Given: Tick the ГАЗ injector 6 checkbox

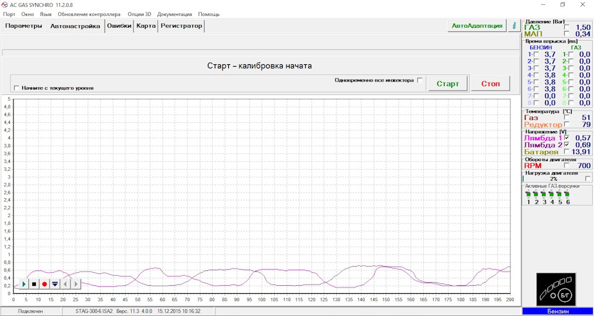Looking at the screenshot, I should [571, 89].
